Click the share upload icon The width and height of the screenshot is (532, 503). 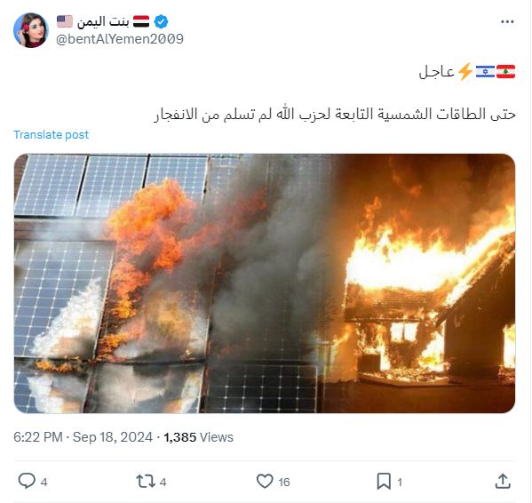coord(503,481)
